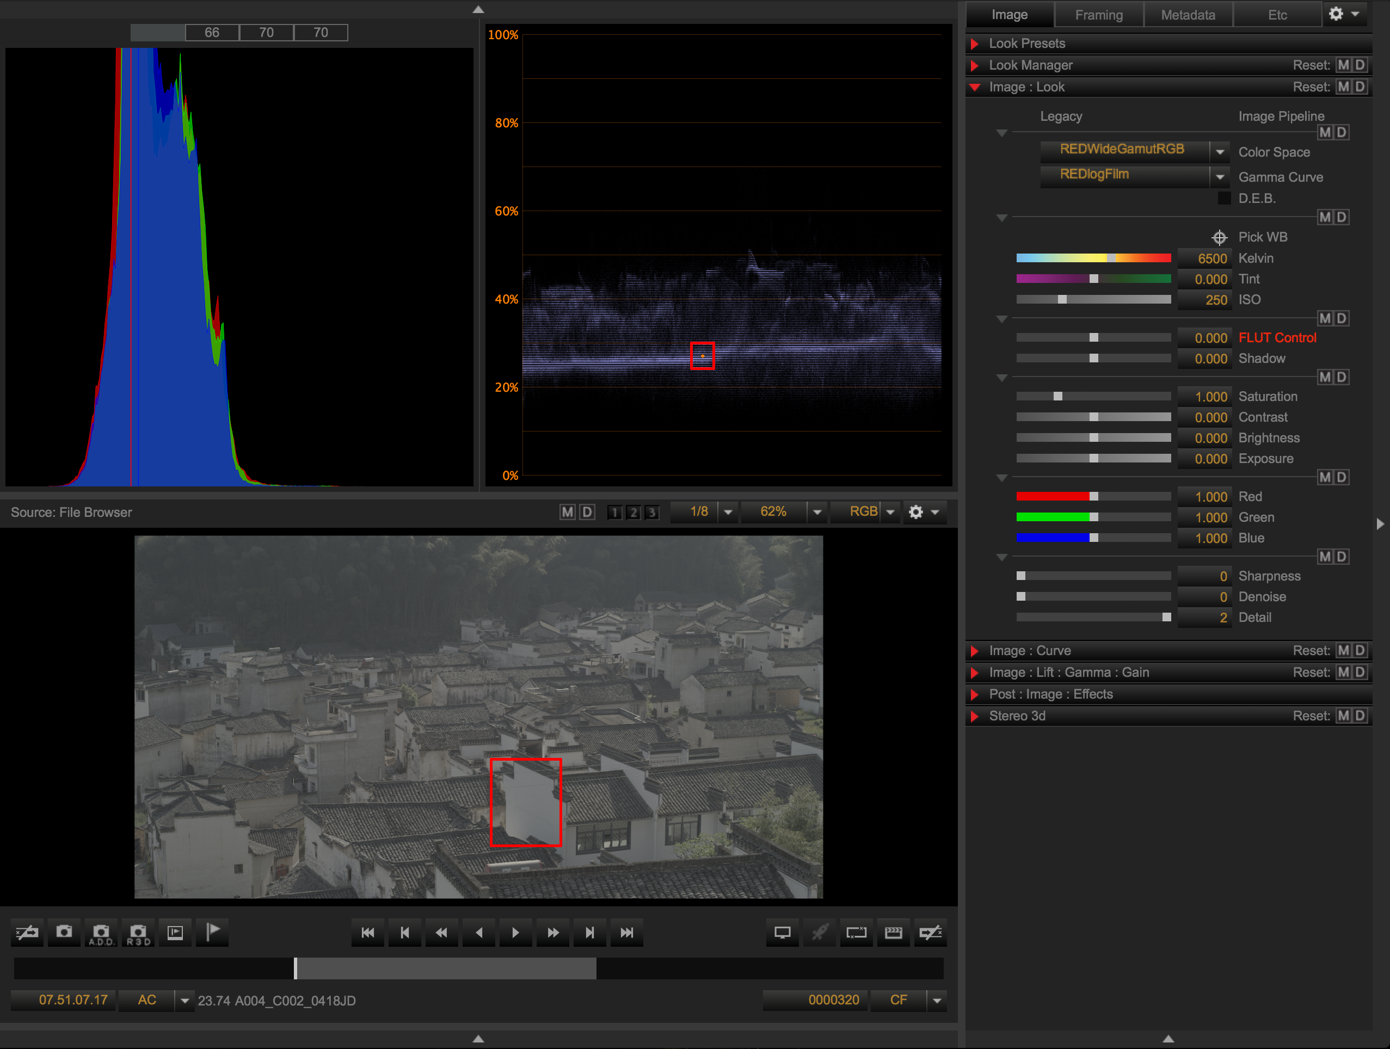Open the Metadata tab

[1188, 15]
